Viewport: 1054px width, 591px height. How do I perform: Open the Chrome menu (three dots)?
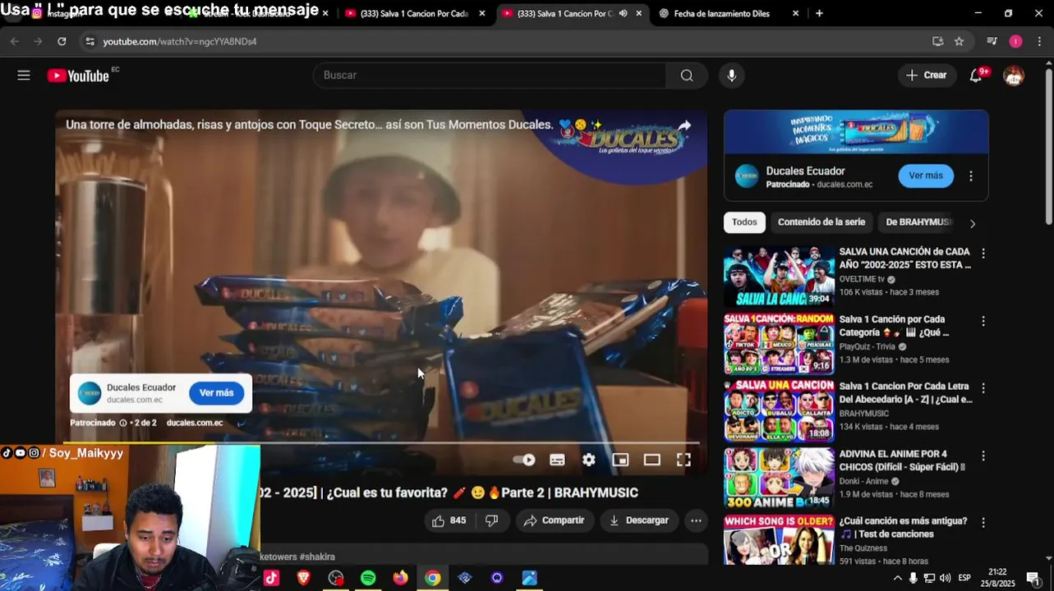(x=1040, y=41)
